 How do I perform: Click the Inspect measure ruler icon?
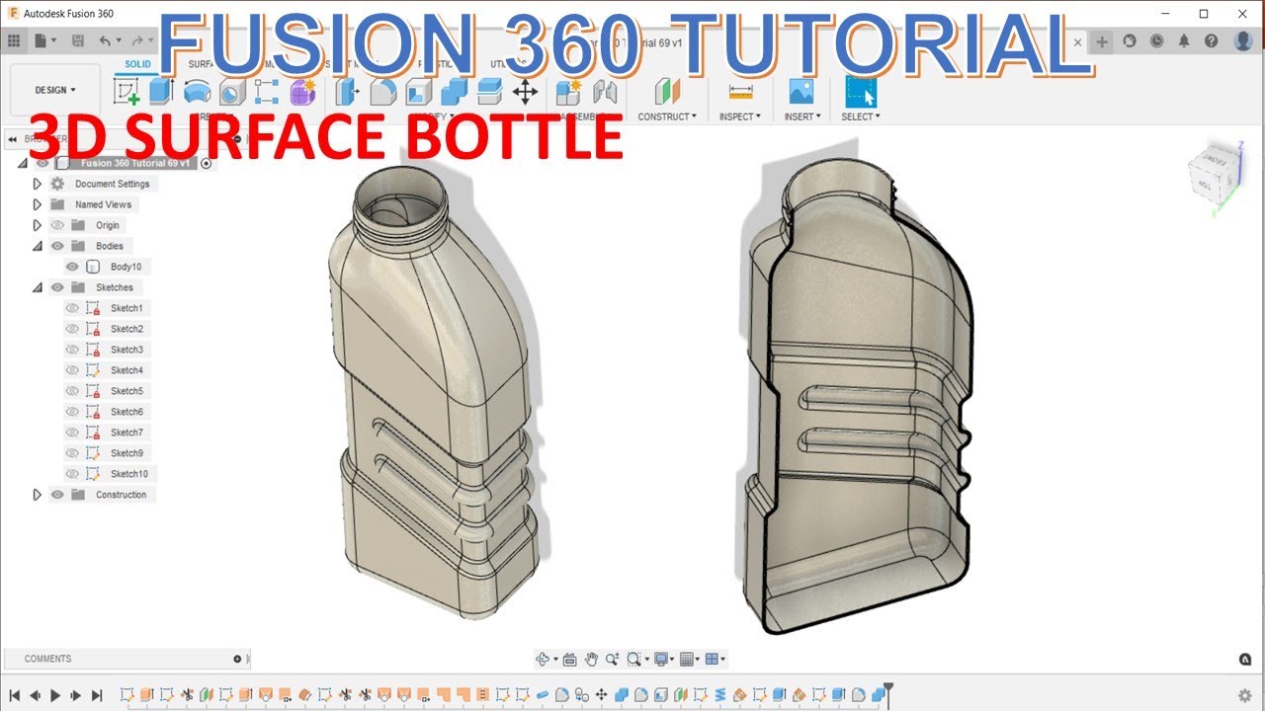pyautogui.click(x=740, y=92)
